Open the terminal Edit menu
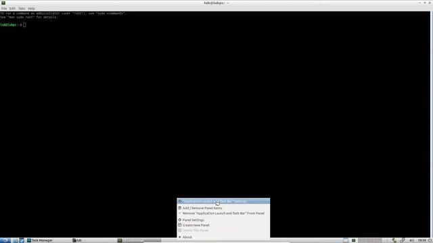 (x=12, y=9)
